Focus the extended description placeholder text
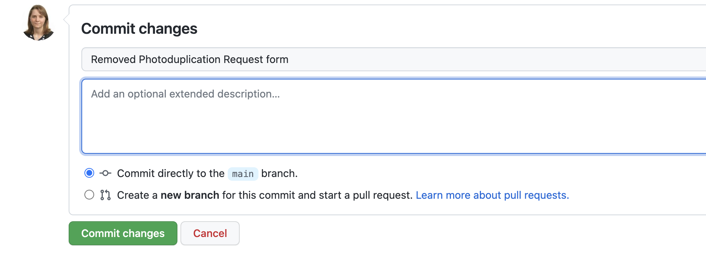 (185, 94)
